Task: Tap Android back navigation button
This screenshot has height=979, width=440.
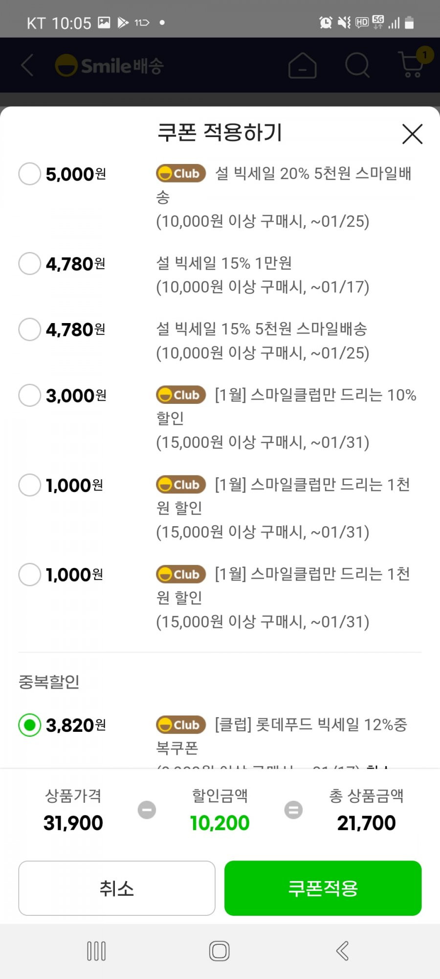Action: point(343,951)
